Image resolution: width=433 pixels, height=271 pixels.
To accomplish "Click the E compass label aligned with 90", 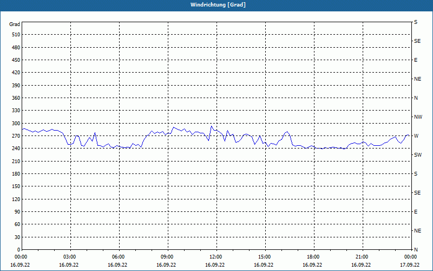I will (x=416, y=212).
